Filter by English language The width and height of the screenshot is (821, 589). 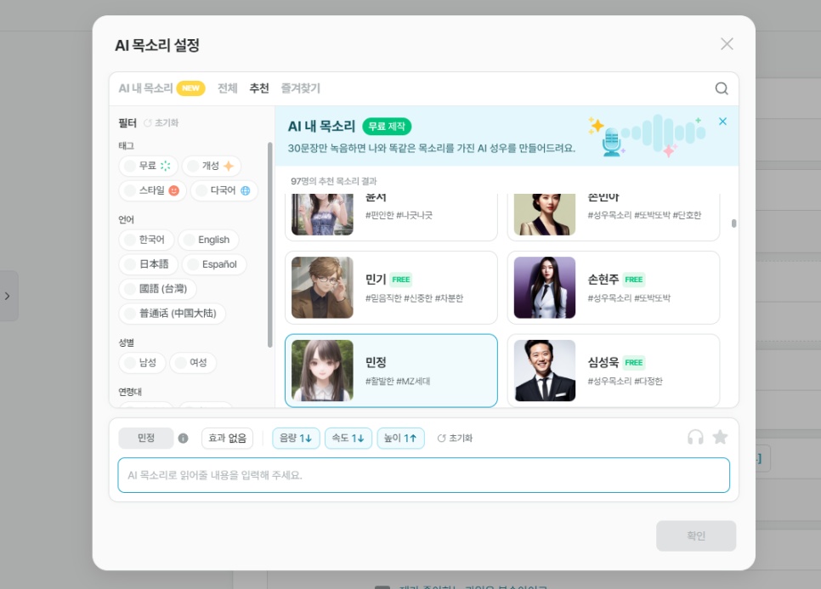[208, 240]
